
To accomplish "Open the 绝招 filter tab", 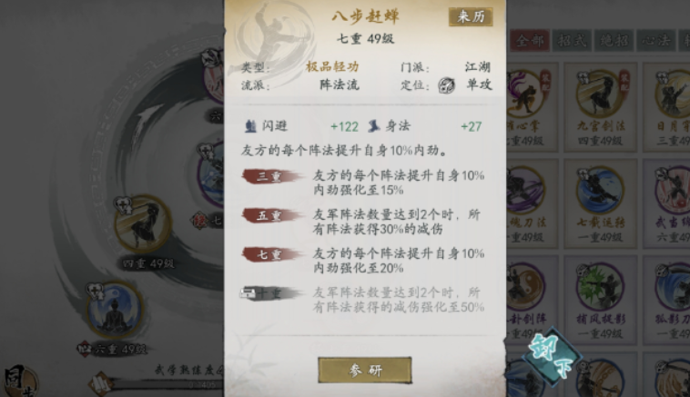I will (614, 40).
